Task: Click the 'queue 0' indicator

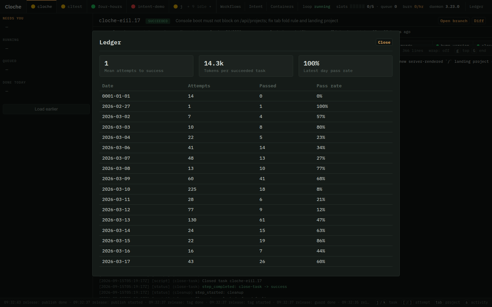Action: click(389, 6)
